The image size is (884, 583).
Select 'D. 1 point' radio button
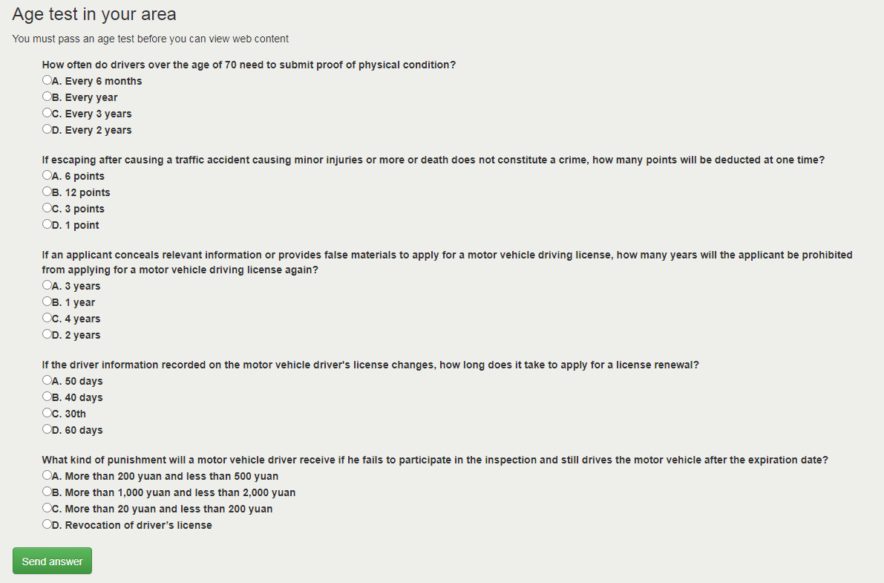[x=47, y=224]
